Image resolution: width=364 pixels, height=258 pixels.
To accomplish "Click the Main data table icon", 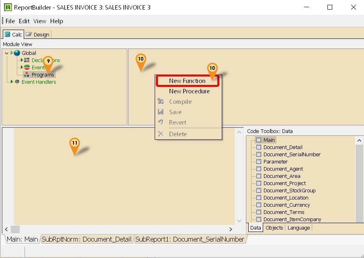I will pos(259,140).
